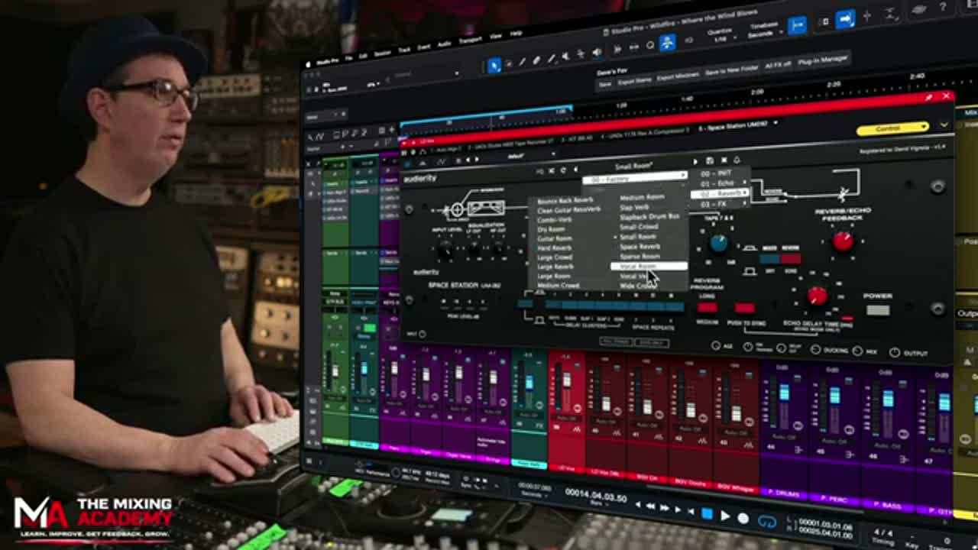Image resolution: width=978 pixels, height=550 pixels.
Task: Click the rewind button in transport
Action: click(652, 506)
